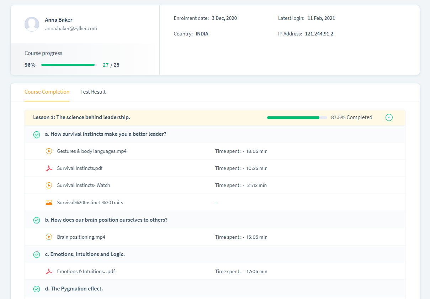Screen dimensions: 430x299
Task: Click the 17:05 min time spent value
Action: tap(257, 271)
